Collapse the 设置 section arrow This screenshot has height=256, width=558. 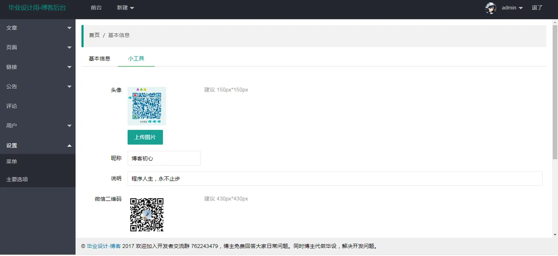[x=69, y=146]
